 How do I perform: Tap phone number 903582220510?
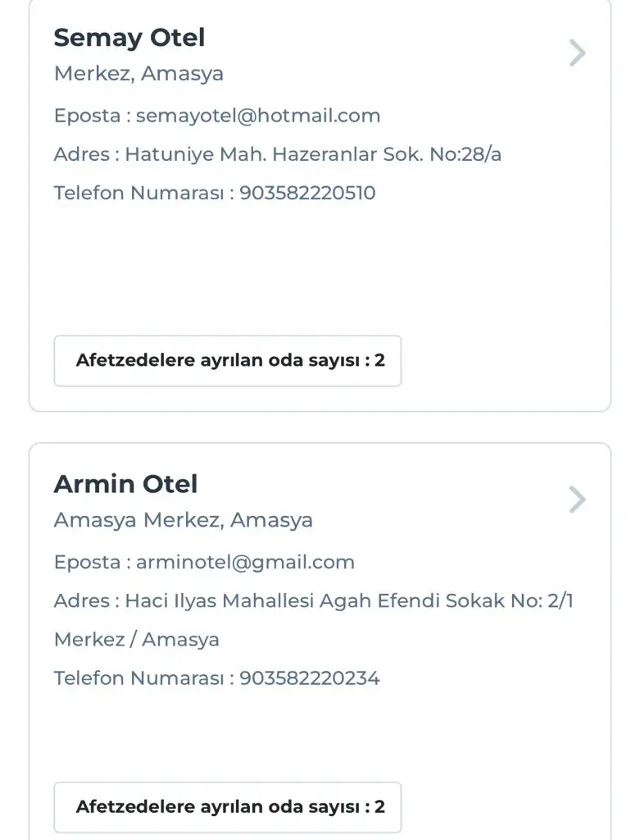pos(307,193)
